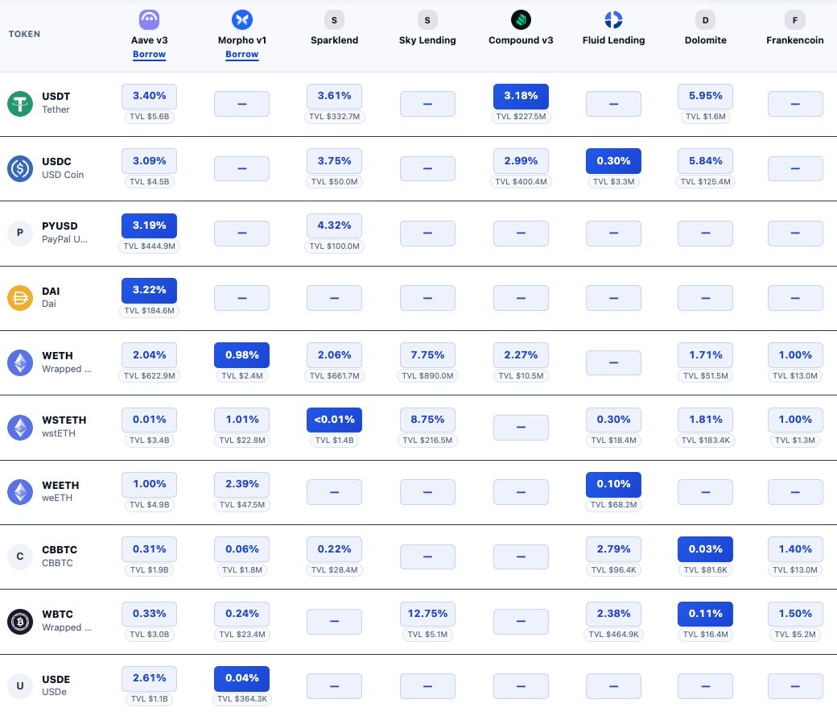Click the Compound v3 column name
837x712 pixels.
pyautogui.click(x=521, y=40)
